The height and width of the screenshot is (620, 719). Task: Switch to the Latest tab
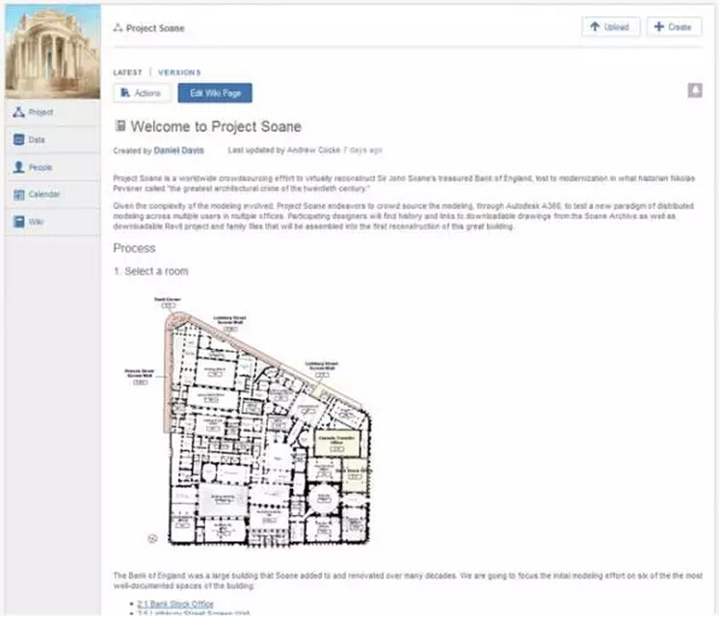pos(127,72)
